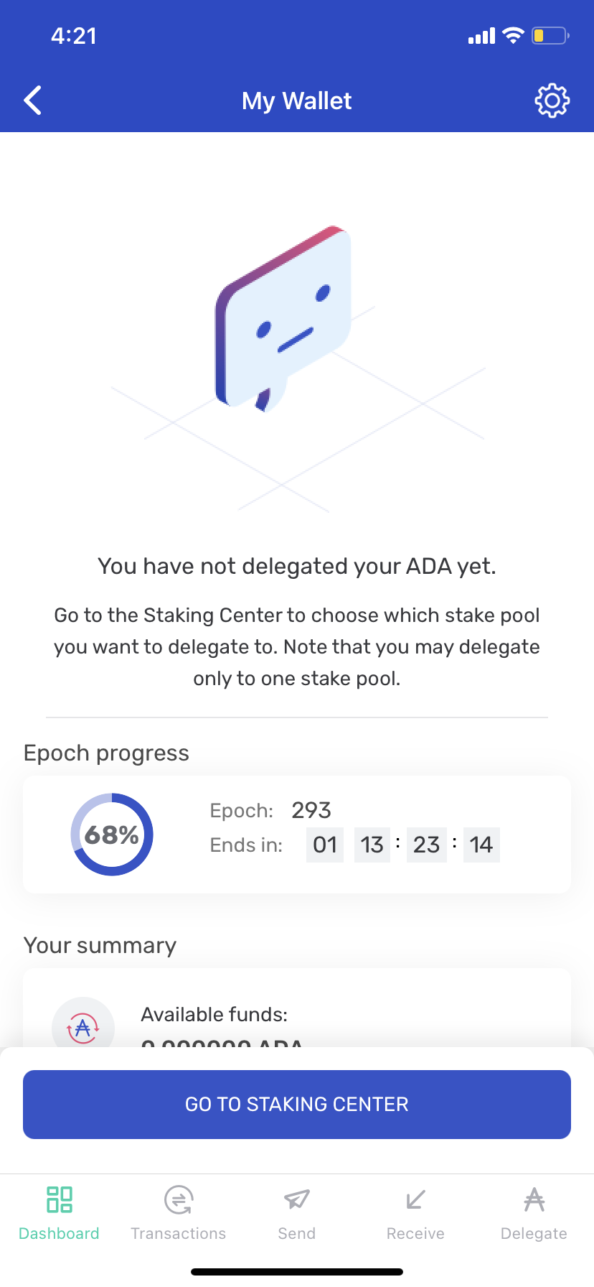The image size is (594, 1287).
Task: Open wallet settings gear icon
Action: 552,101
